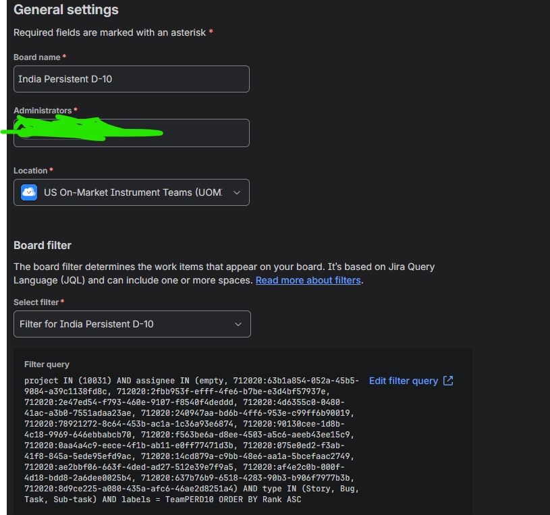Click the Board name label
Viewport: 550px width, 515px height.
coord(37,57)
